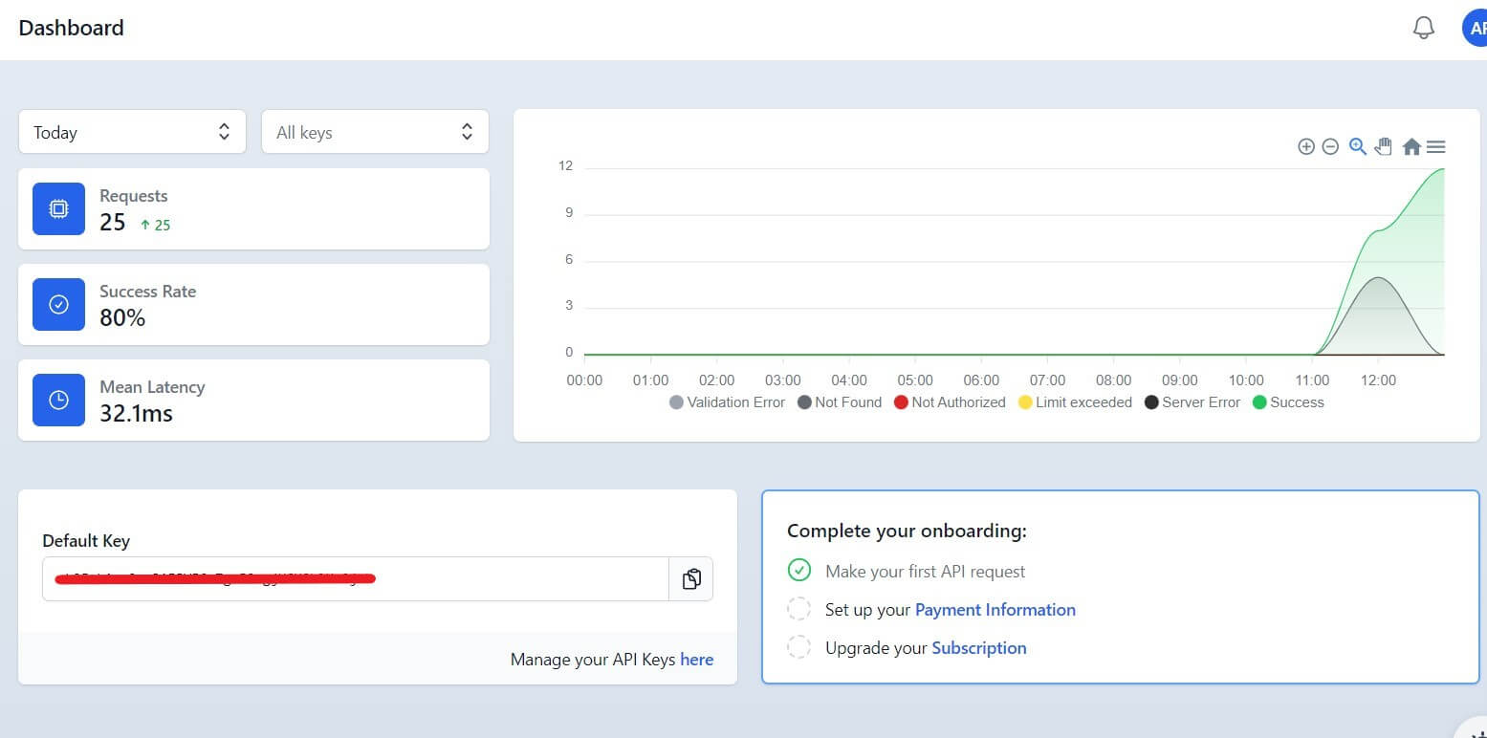Click the chart zoom in icon
Image resolution: width=1487 pixels, height=738 pixels.
pos(1305,146)
